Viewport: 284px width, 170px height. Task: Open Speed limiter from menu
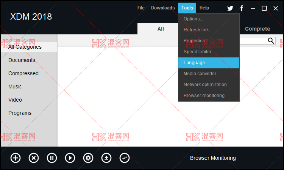click(209, 52)
